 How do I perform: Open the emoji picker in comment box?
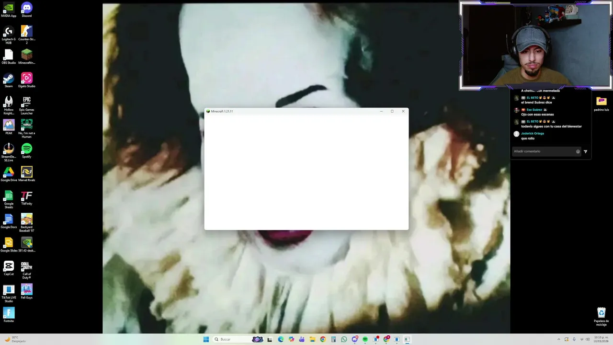[x=578, y=151]
